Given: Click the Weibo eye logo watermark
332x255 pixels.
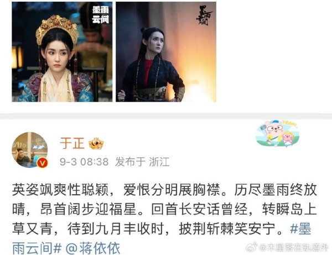Looking at the screenshot, I should 252,247.
